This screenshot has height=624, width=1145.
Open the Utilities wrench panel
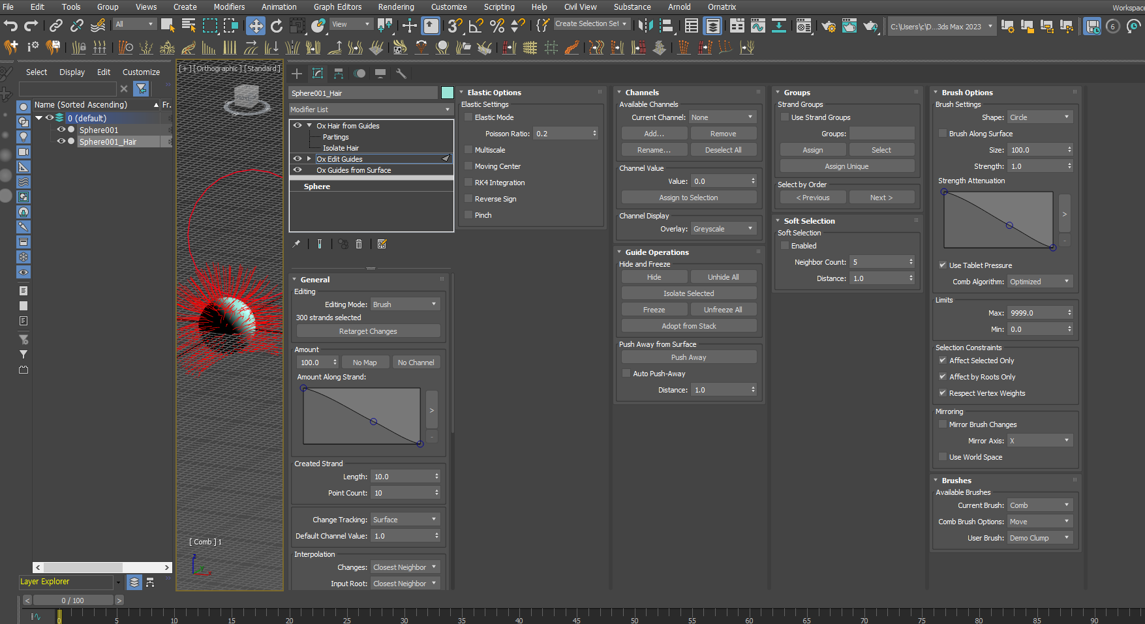[401, 74]
